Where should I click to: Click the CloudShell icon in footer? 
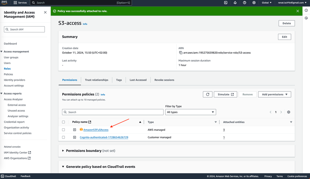[x=2, y=176]
